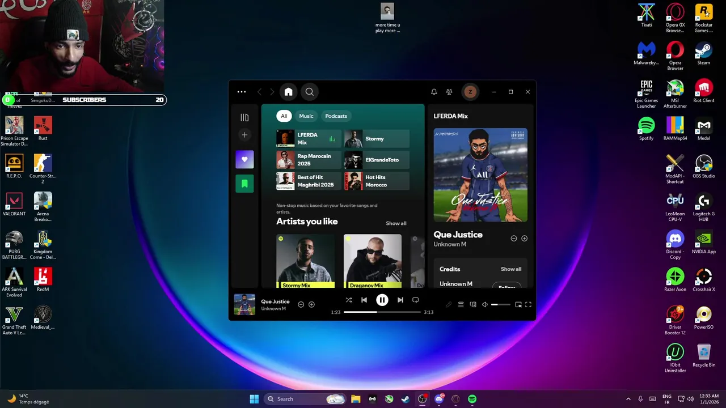Expand Your Library in the sidebar
726x408 pixels.
(244, 117)
